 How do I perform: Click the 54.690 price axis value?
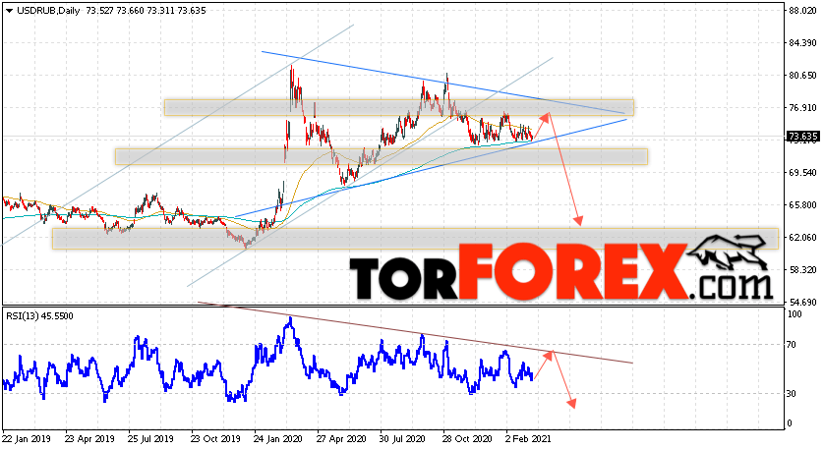[803, 303]
